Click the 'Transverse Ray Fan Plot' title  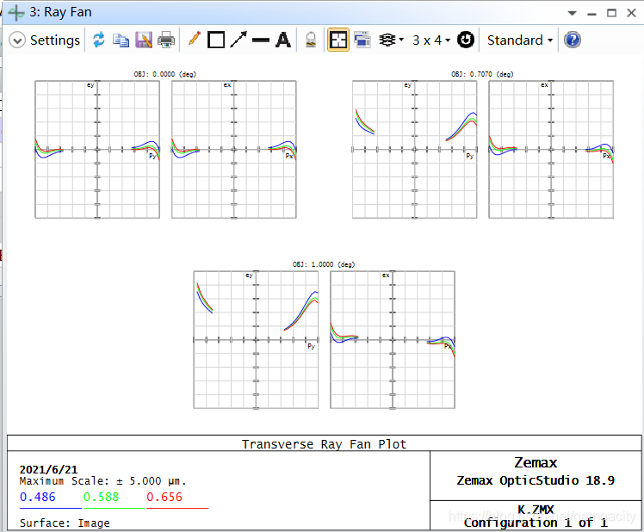pos(324,444)
